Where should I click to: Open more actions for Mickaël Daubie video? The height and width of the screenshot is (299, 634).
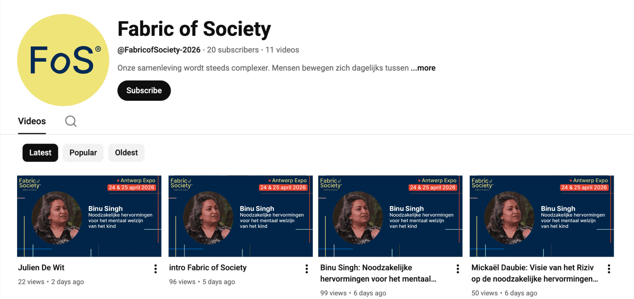(x=609, y=269)
